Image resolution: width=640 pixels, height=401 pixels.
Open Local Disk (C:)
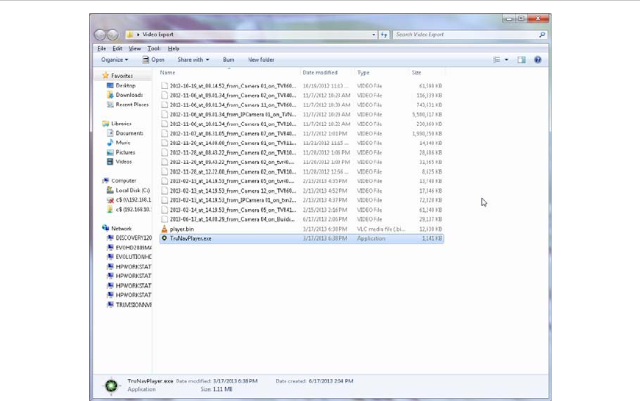click(132, 191)
